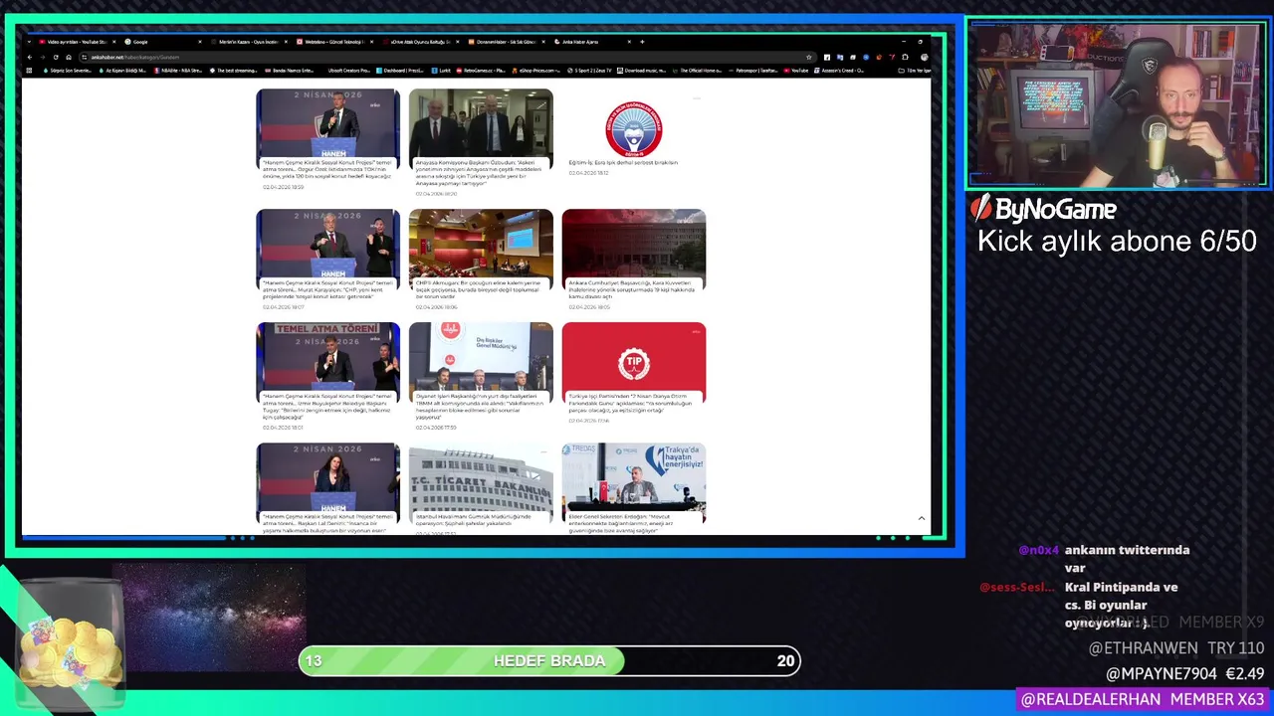Switch to the xDrive Atak Oyuncu Koltuğu tab
Viewport: 1274px width, 716px height.
click(x=420, y=42)
